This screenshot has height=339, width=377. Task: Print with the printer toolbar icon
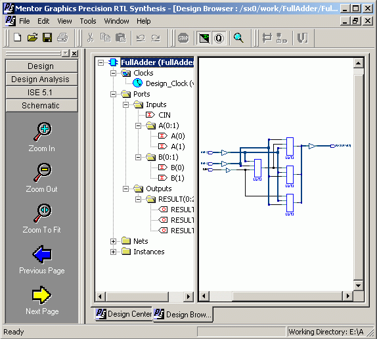62,37
